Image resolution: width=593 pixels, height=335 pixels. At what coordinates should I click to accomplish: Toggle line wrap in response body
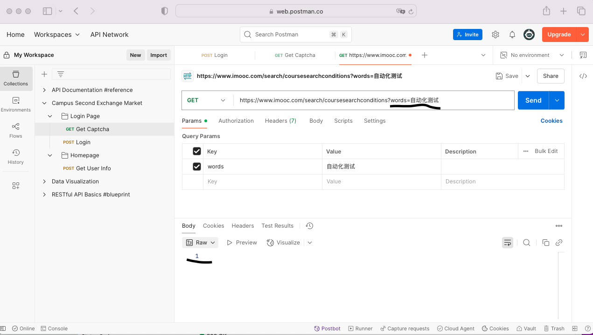(x=508, y=243)
